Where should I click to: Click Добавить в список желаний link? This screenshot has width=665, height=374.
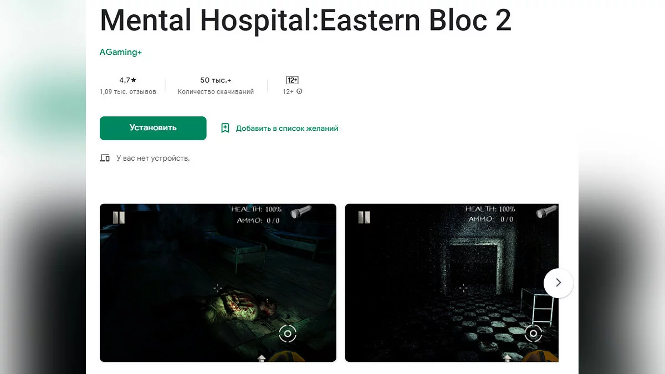[287, 128]
